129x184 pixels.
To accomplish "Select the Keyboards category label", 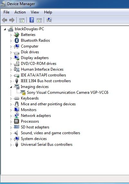I will tap(30, 98).
